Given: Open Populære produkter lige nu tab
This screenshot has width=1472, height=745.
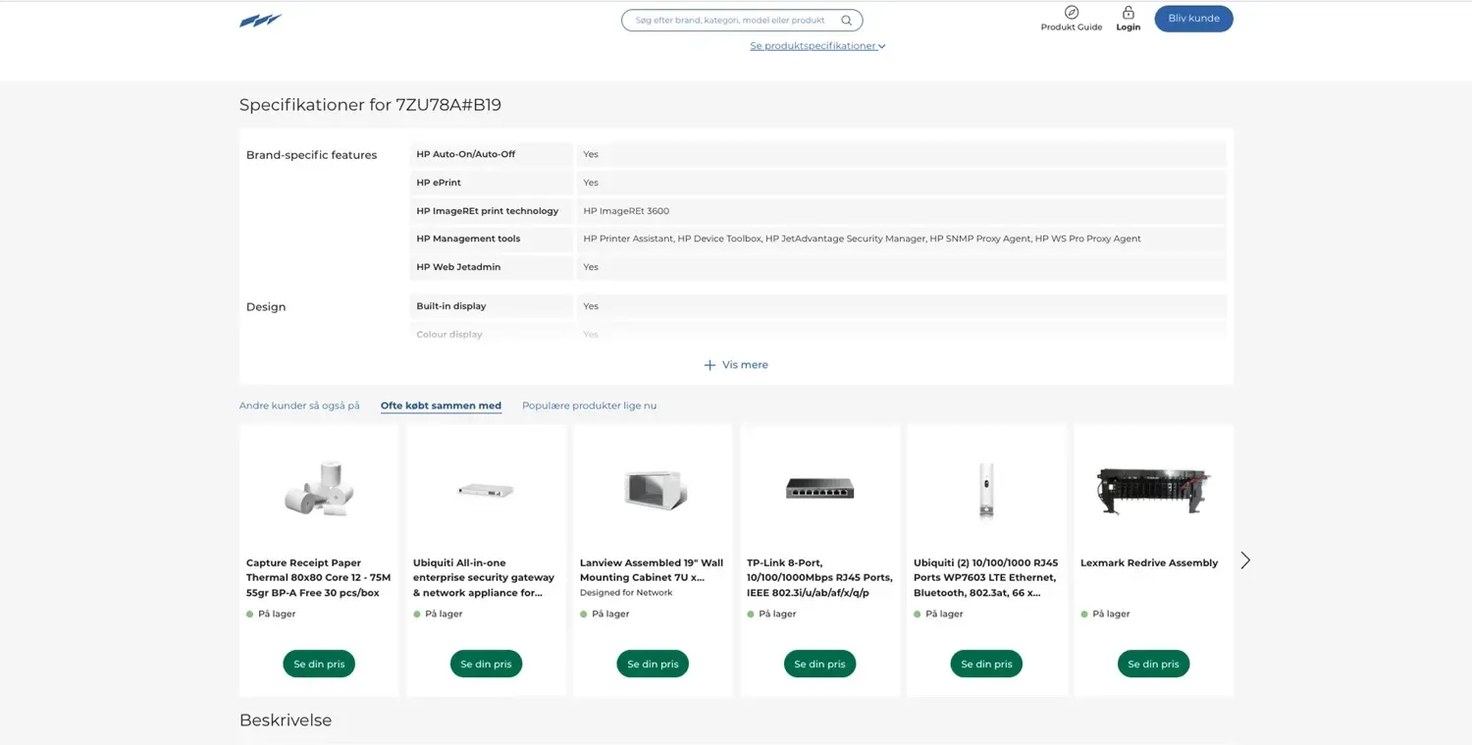Looking at the screenshot, I should [x=589, y=405].
